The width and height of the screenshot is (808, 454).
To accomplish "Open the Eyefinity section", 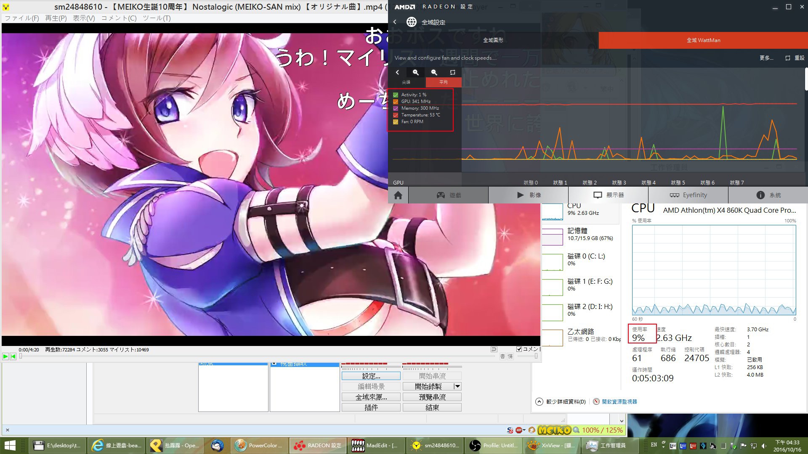I will [x=688, y=195].
